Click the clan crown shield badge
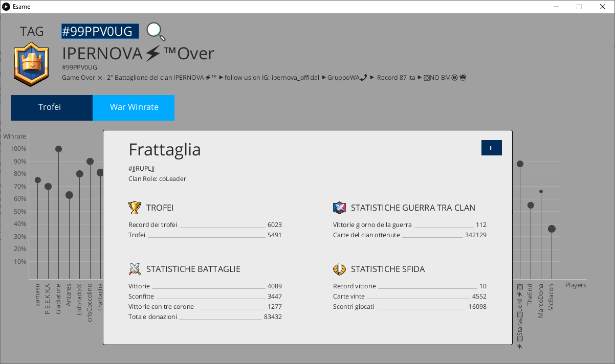Viewport: 615px width, 364px height. click(x=31, y=64)
